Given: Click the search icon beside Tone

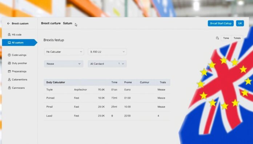Looking at the screenshot, I should (x=217, y=38).
